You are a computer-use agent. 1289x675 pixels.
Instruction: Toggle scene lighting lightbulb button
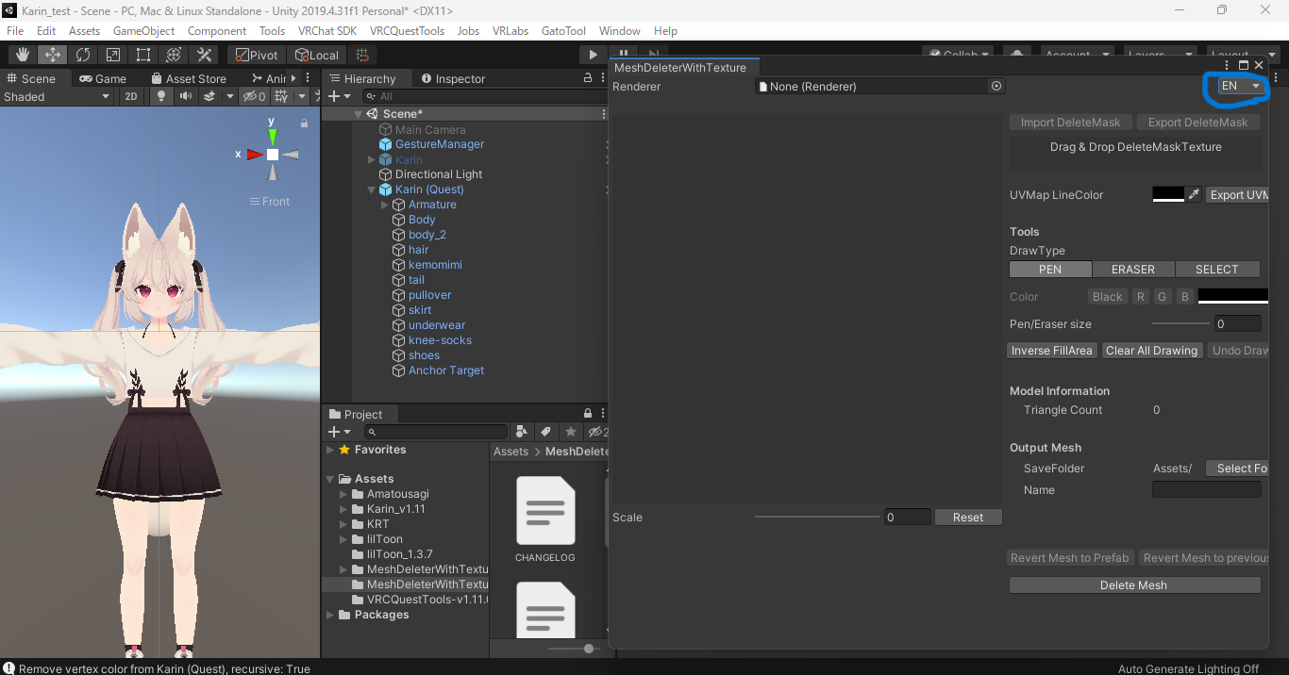161,96
